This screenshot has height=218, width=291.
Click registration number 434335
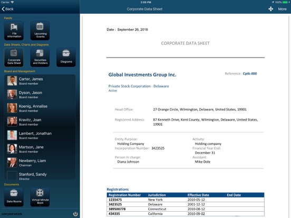pyautogui.click(x=114, y=214)
